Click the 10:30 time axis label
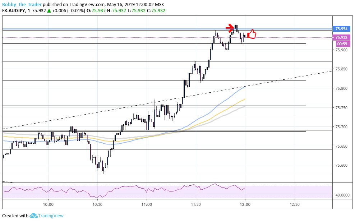Screen dimensions: 355x222 [97, 204]
